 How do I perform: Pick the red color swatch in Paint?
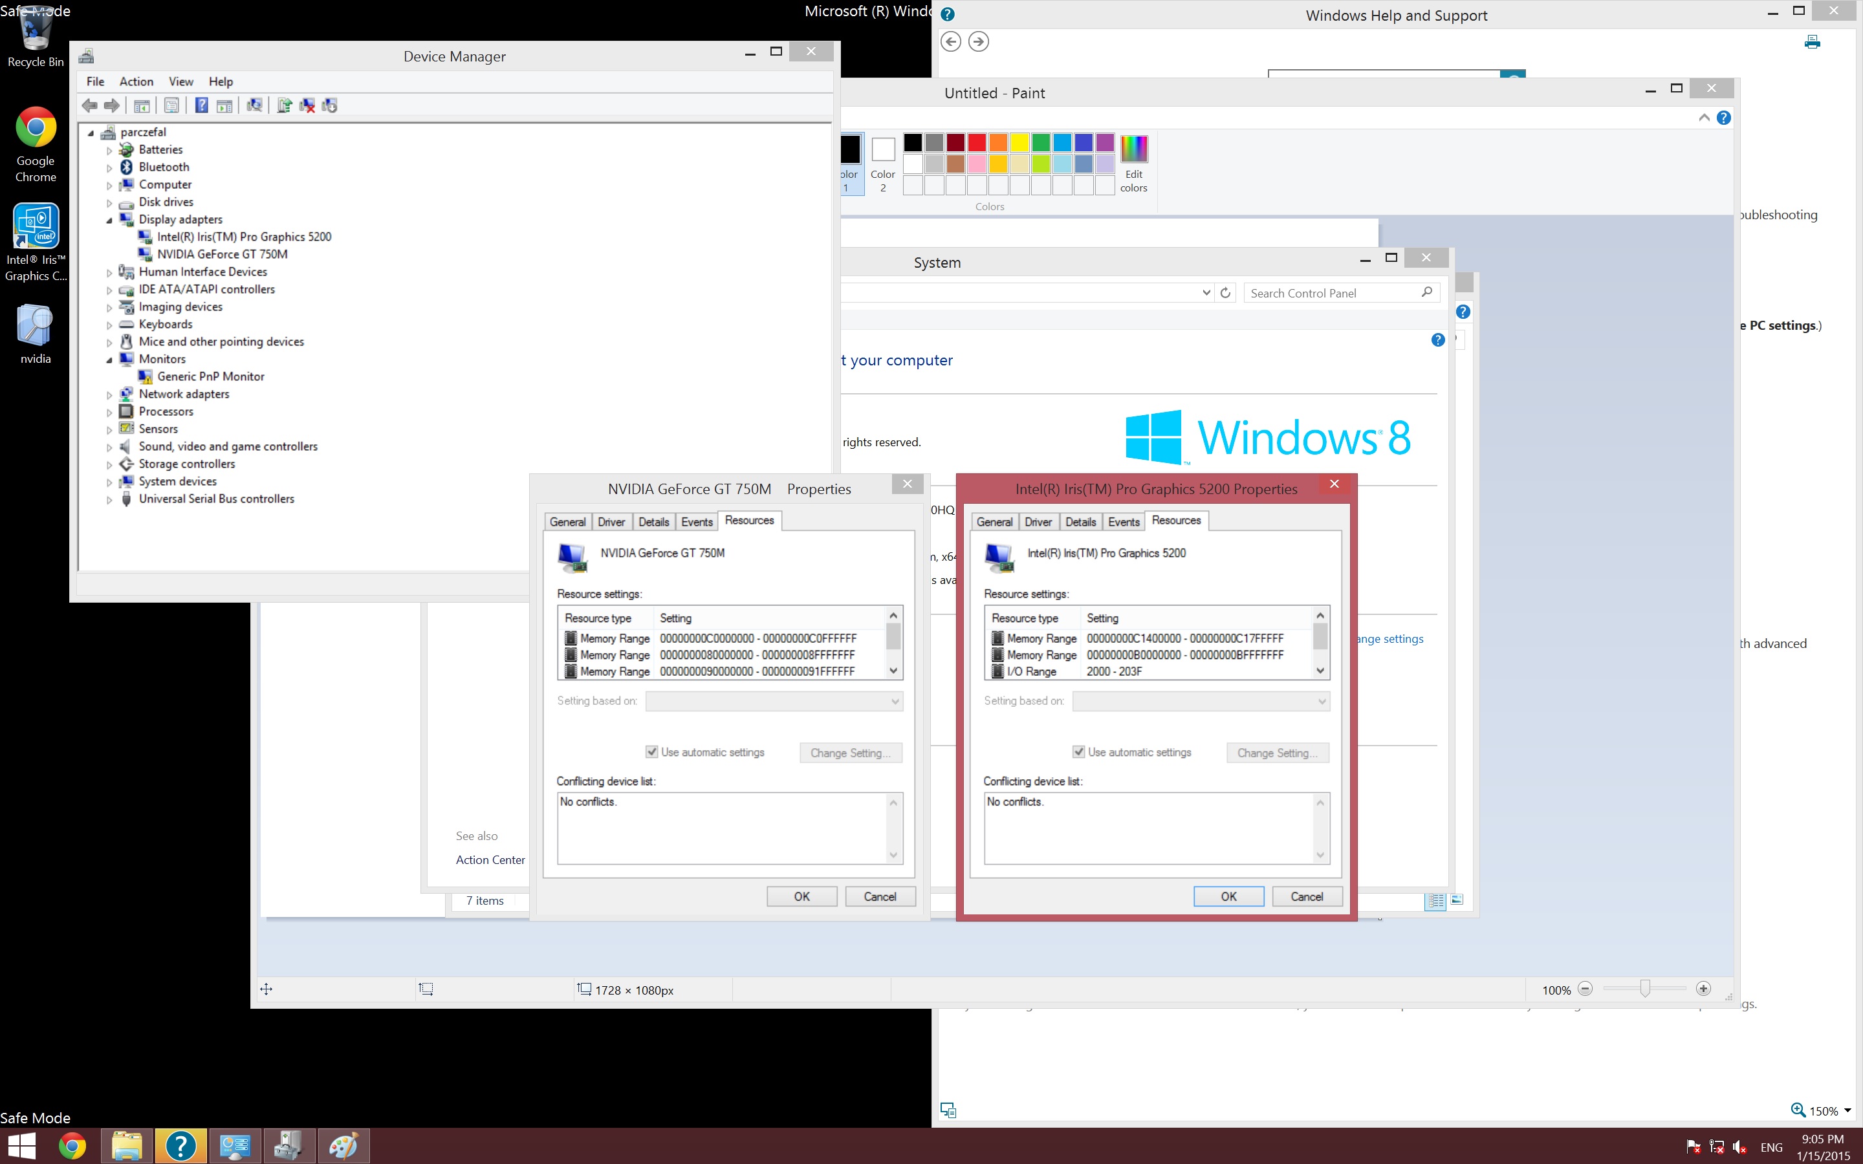[x=977, y=142]
